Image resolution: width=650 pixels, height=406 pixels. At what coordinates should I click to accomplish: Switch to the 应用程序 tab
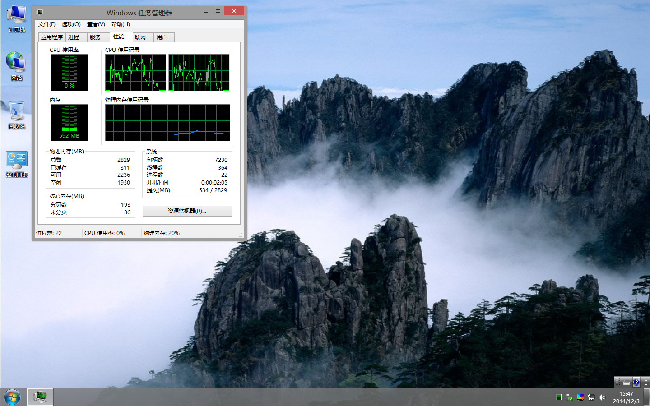click(52, 37)
